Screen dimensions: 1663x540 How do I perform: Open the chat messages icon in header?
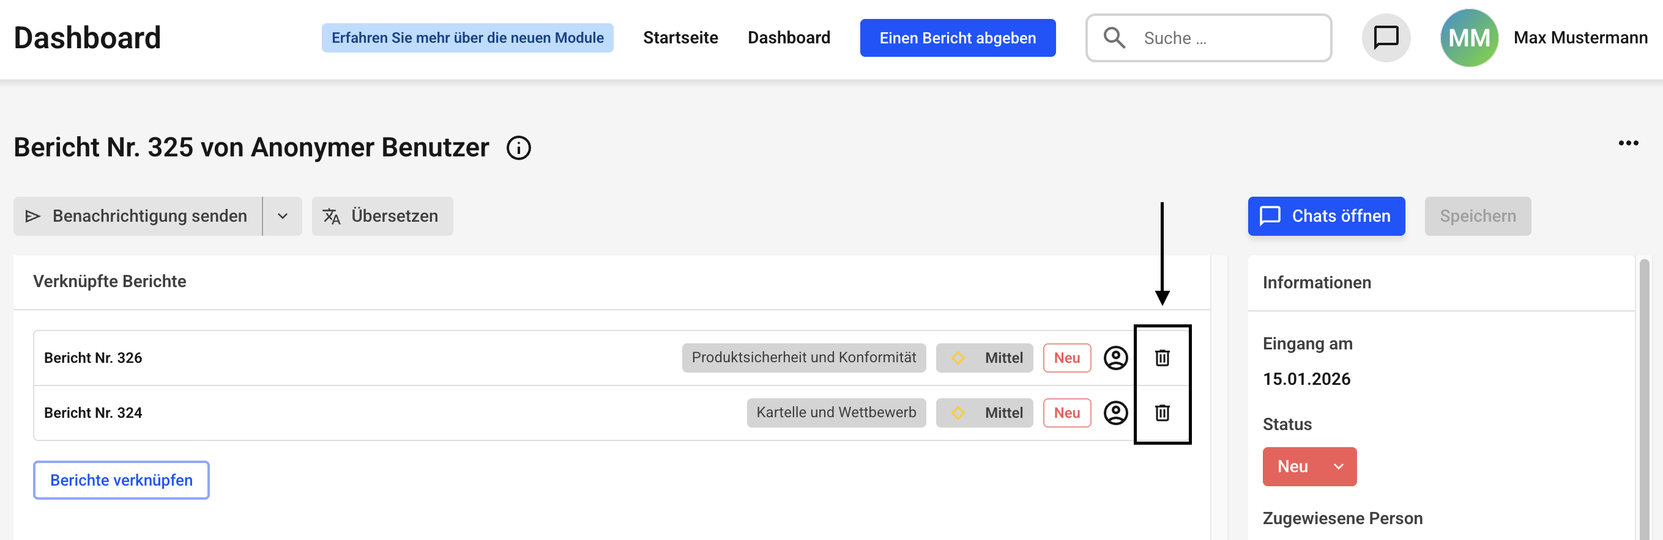point(1385,38)
